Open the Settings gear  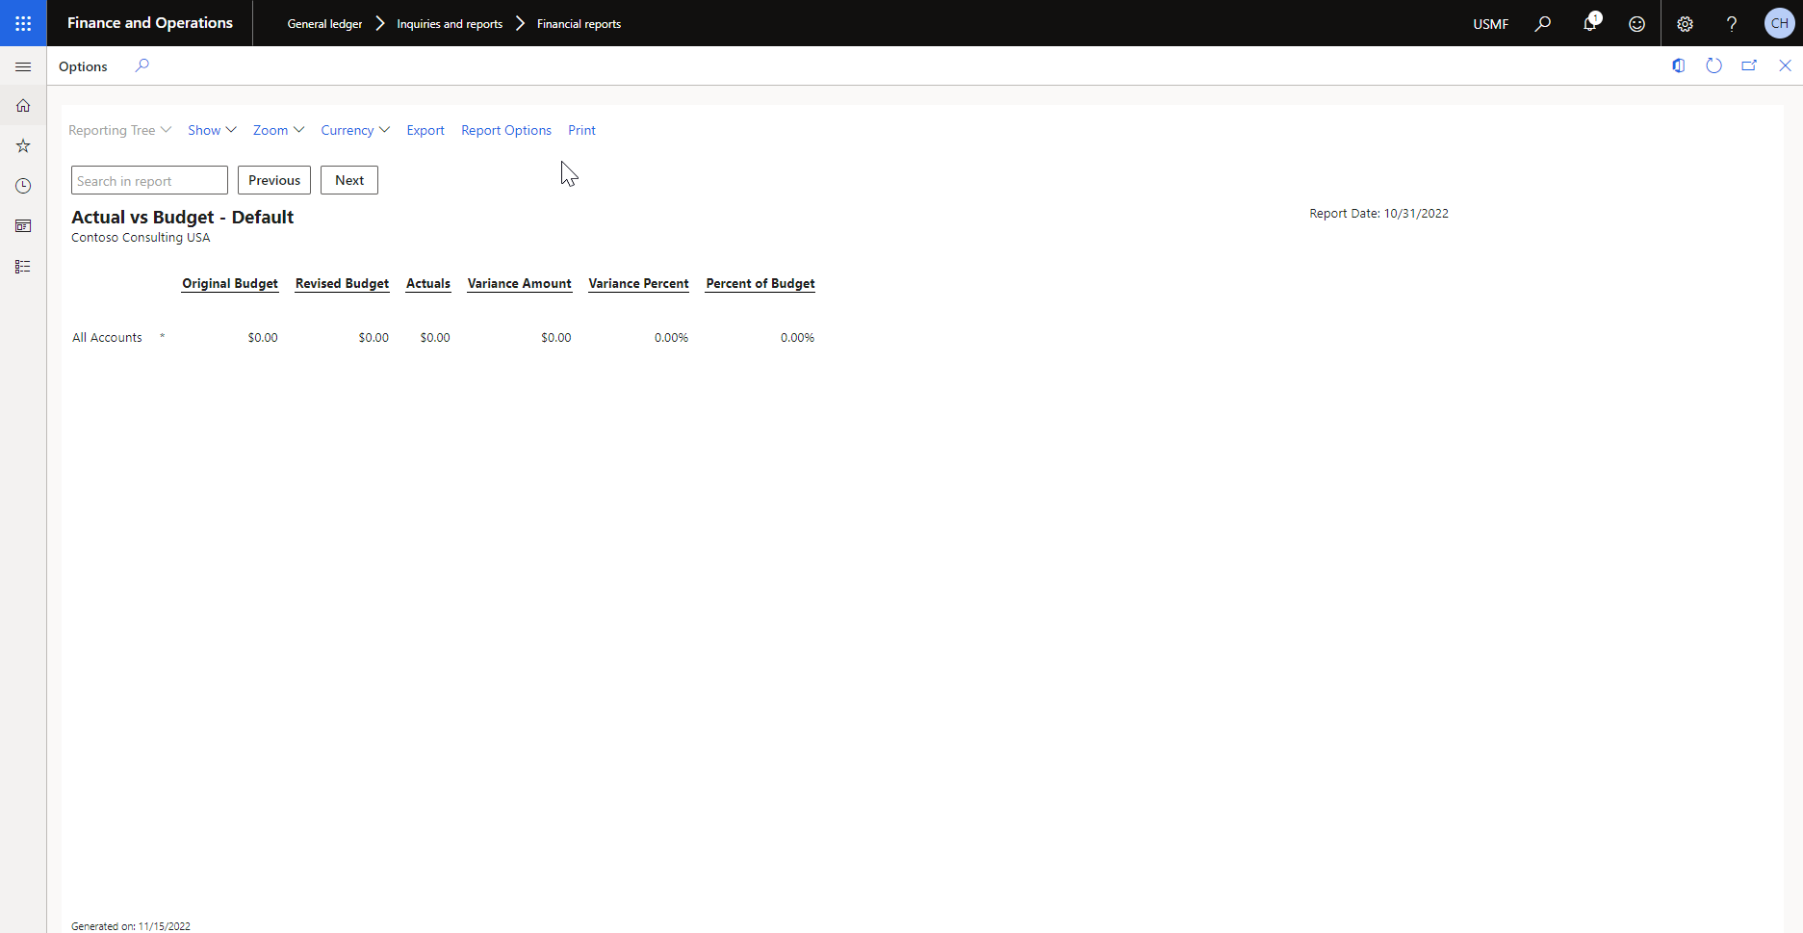pyautogui.click(x=1685, y=24)
